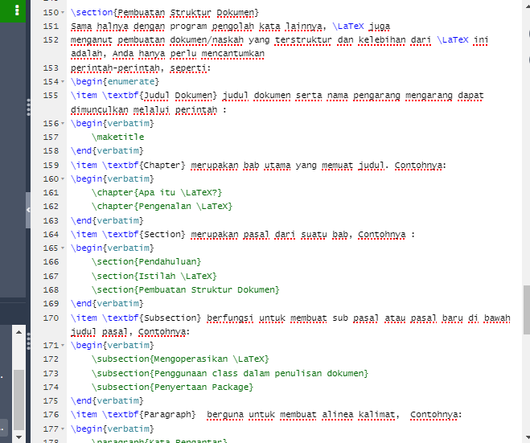
Task: Fold the verbatim block at line 156
Action: pyautogui.click(x=63, y=123)
